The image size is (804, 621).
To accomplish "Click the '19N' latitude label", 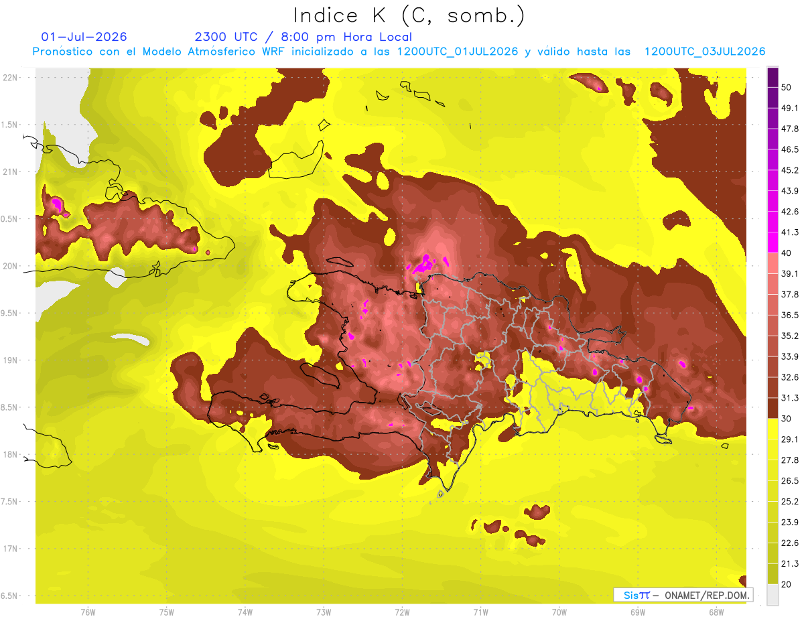I will point(11,360).
